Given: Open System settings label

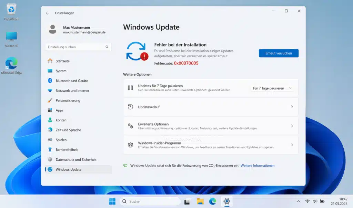Looking at the screenshot, I should point(61,71).
